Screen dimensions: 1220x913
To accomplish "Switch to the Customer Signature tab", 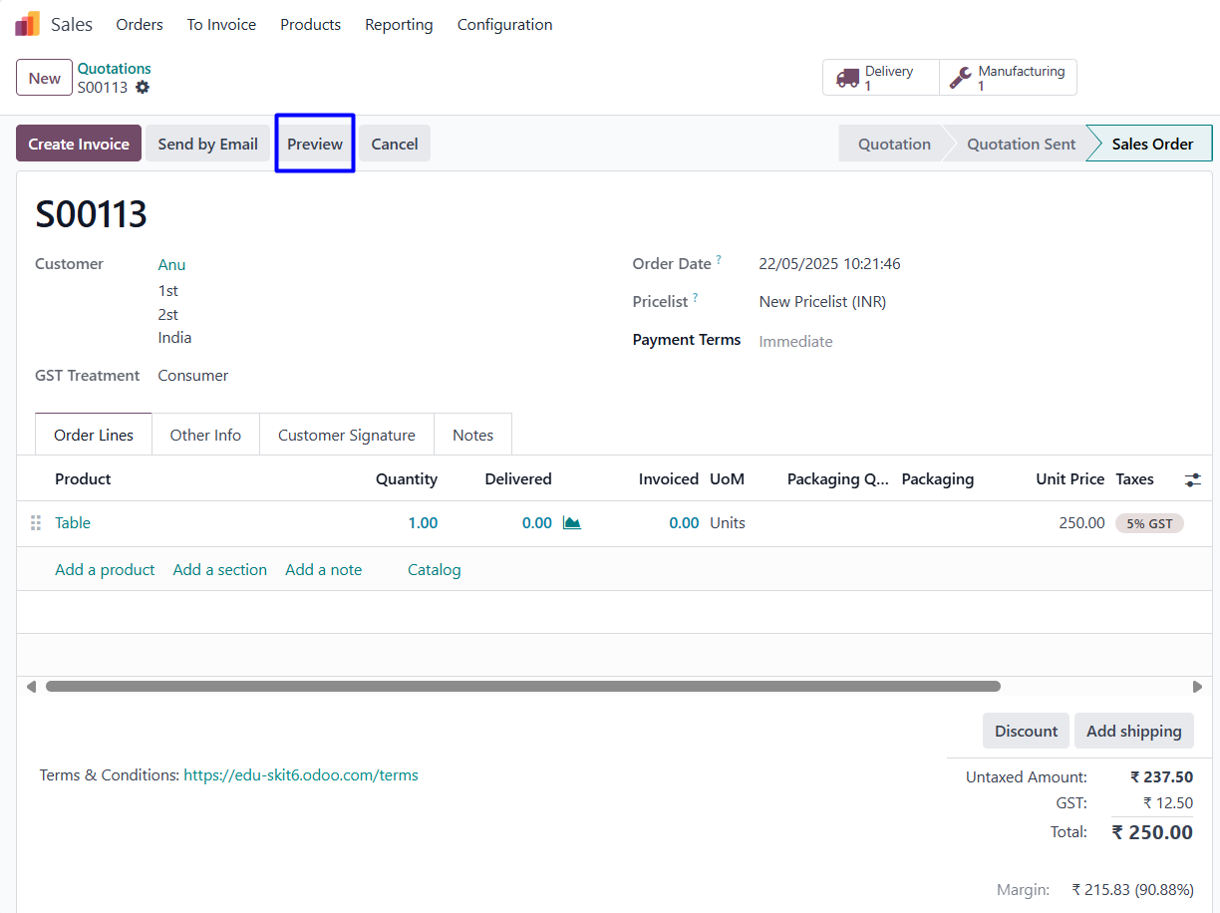I will pos(347,435).
